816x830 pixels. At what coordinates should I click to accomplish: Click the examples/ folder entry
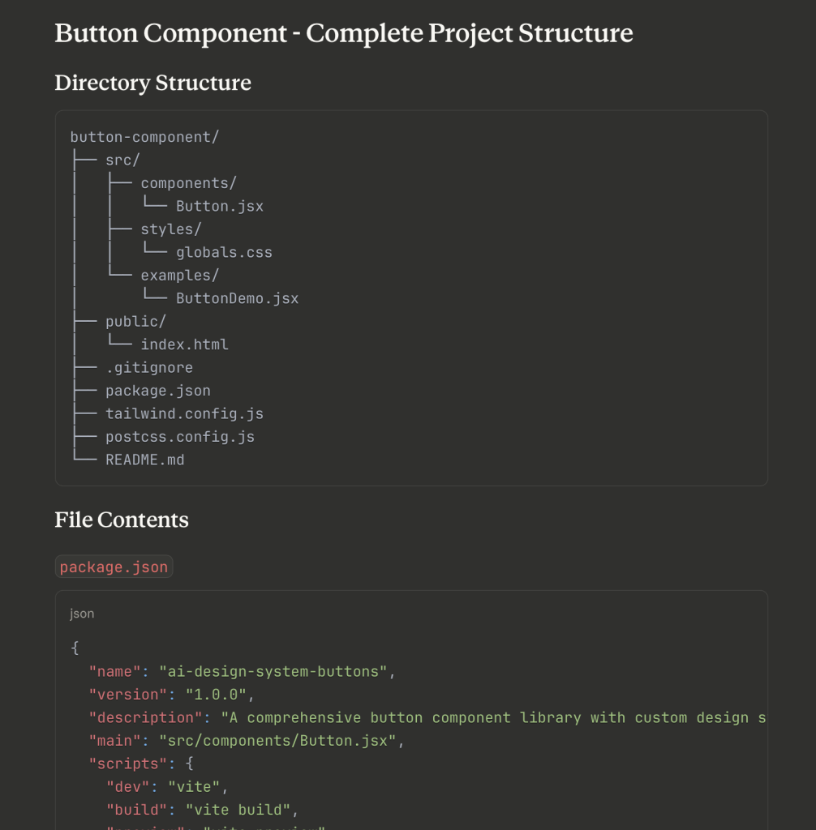point(179,276)
